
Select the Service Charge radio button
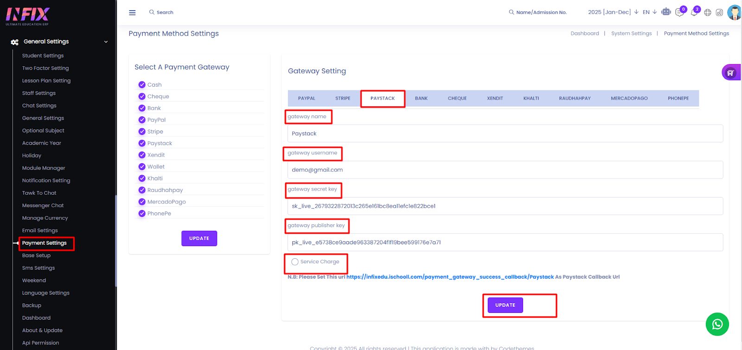[295, 262]
